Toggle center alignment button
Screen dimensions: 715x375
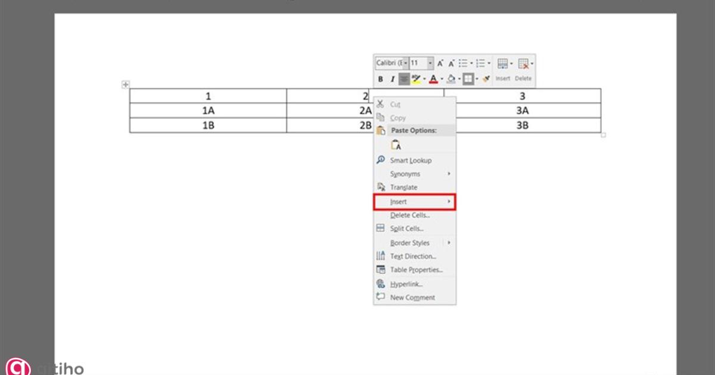[x=404, y=79]
